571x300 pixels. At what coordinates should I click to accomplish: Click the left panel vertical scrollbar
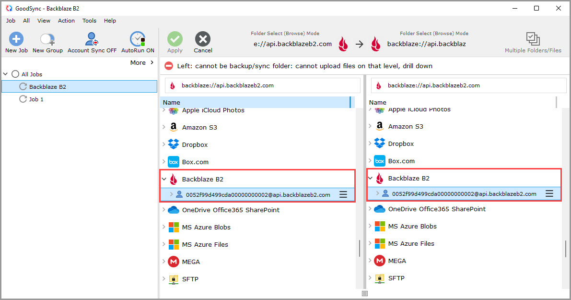[360, 248]
